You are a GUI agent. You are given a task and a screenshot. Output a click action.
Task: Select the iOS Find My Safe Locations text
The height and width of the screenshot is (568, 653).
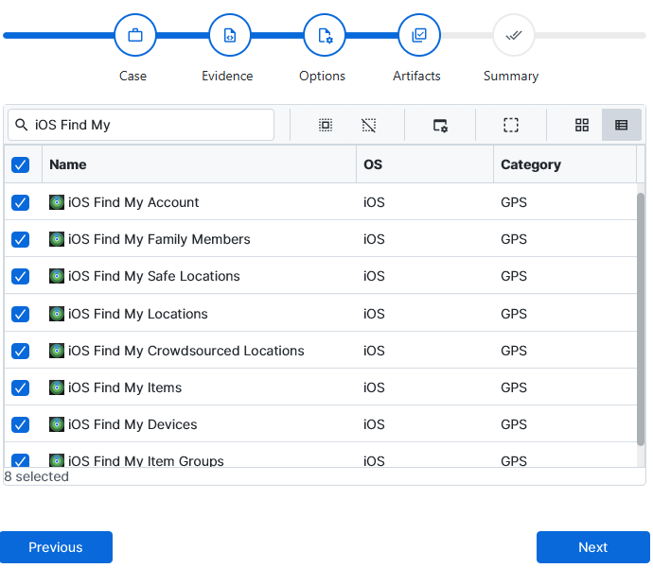pyautogui.click(x=154, y=276)
